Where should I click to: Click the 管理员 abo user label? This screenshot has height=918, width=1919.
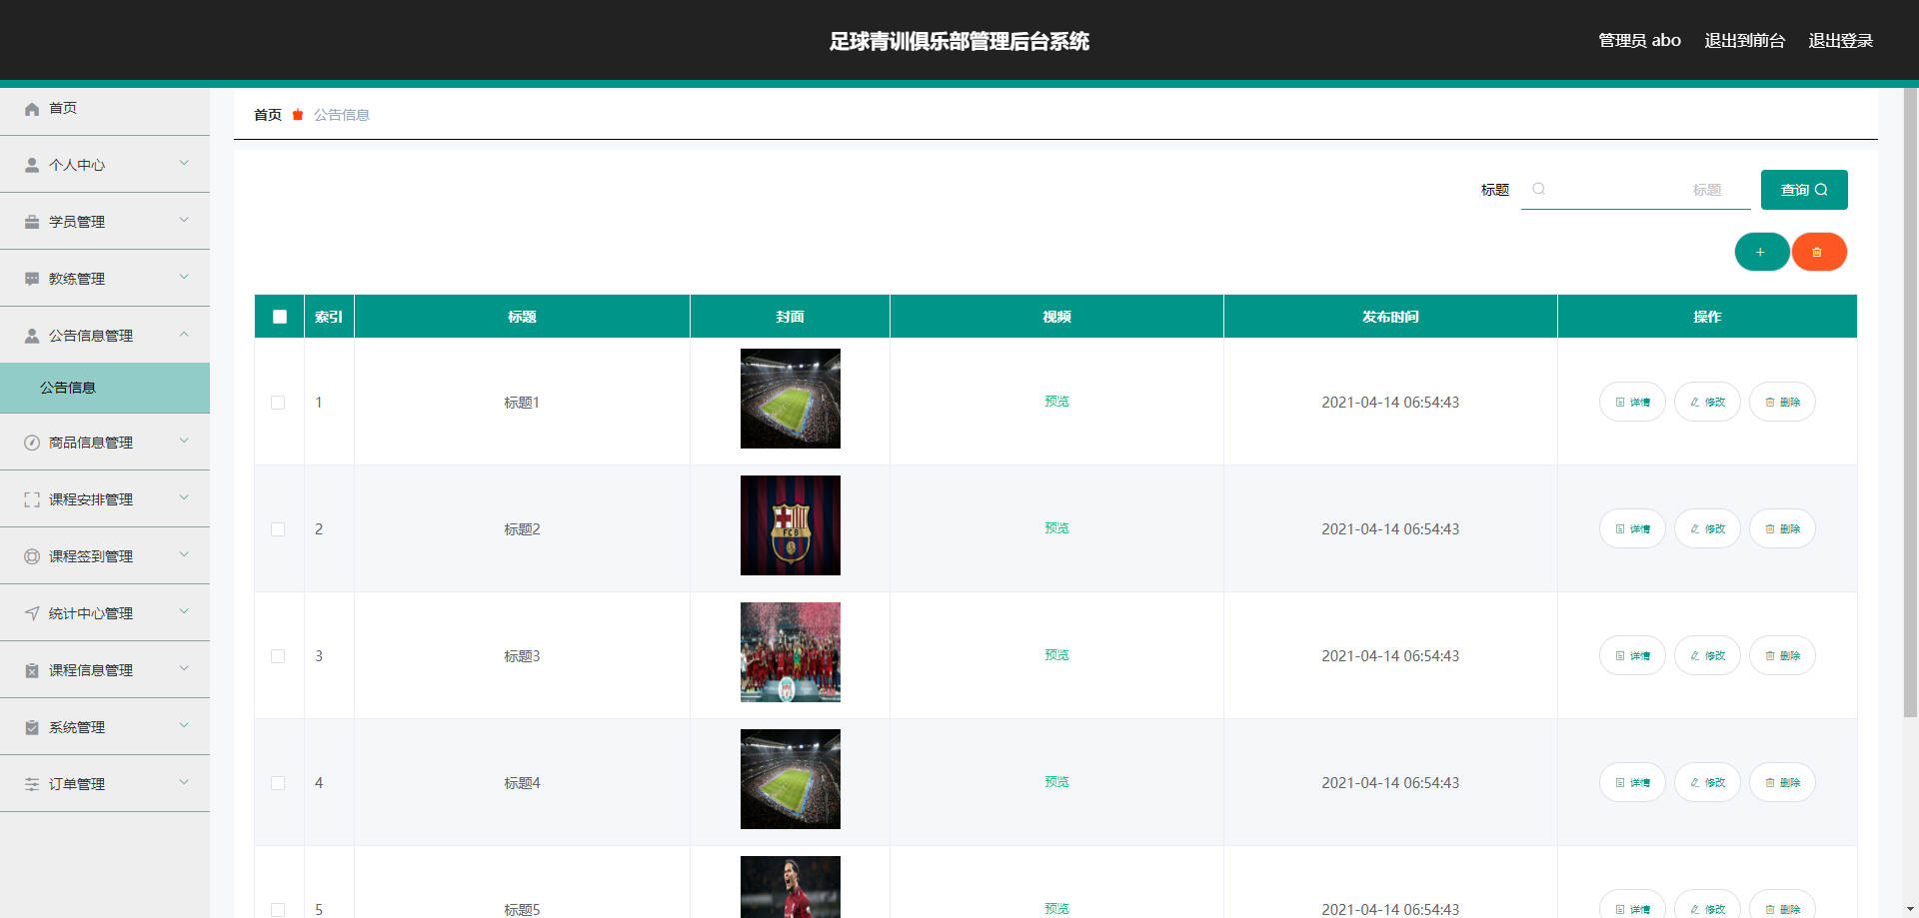pyautogui.click(x=1639, y=41)
